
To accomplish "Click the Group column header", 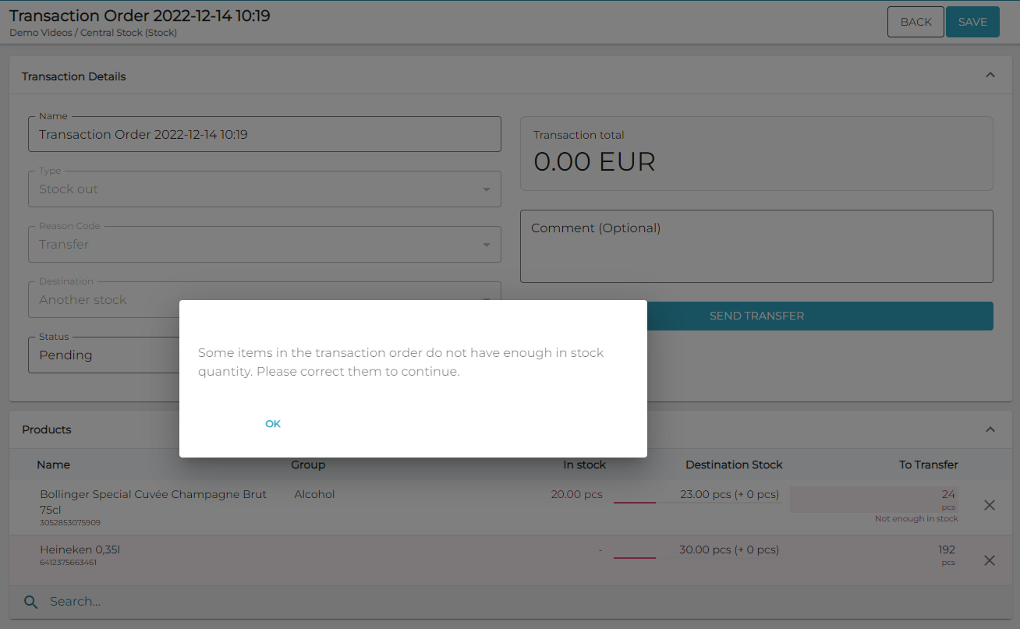I will 308,465.
